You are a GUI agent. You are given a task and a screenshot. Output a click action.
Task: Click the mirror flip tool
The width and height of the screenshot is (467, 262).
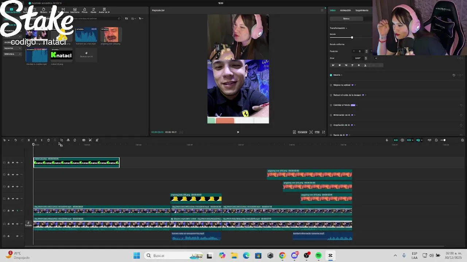68,140
